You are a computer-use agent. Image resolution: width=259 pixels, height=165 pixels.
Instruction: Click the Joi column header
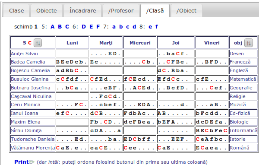coord(176,43)
